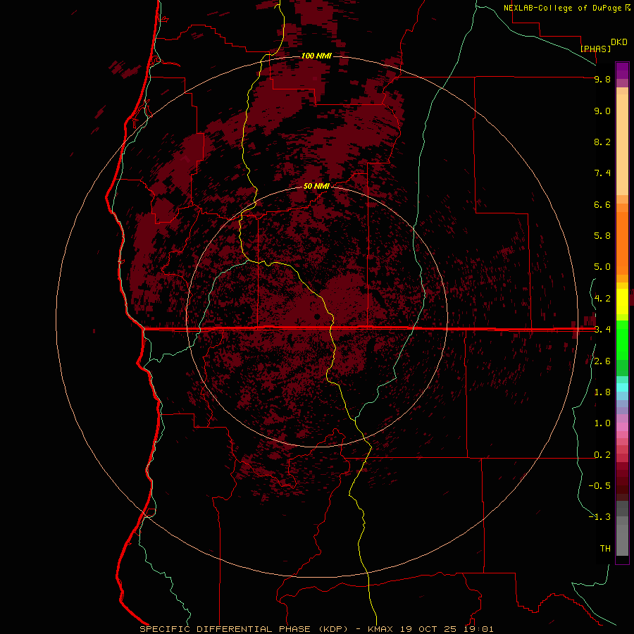634x634 pixels.
Task: Click the 8.2 value on the scale
Action: pos(602,142)
